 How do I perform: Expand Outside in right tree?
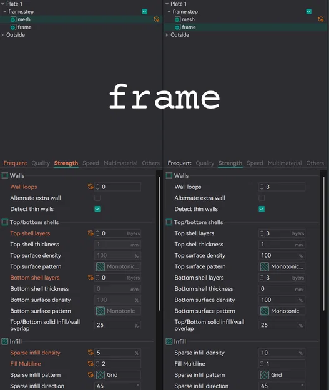(x=167, y=35)
